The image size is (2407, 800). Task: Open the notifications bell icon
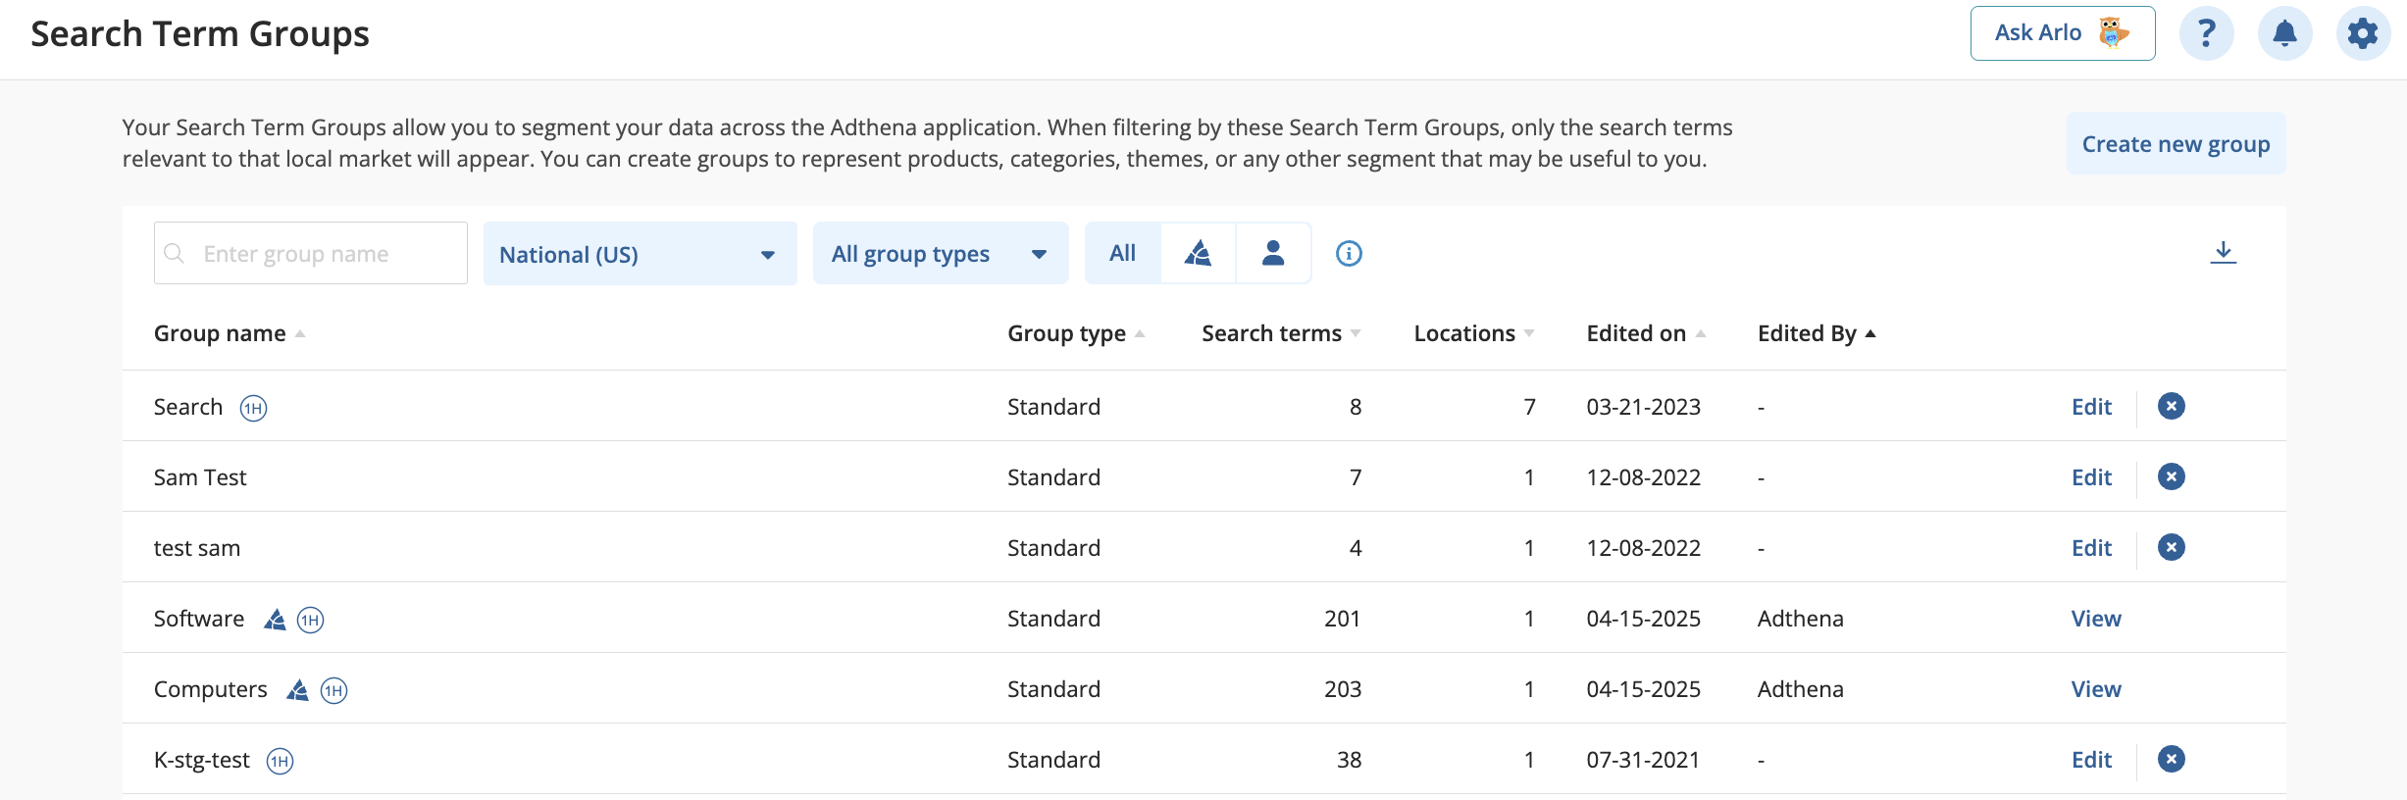pos(2284,33)
